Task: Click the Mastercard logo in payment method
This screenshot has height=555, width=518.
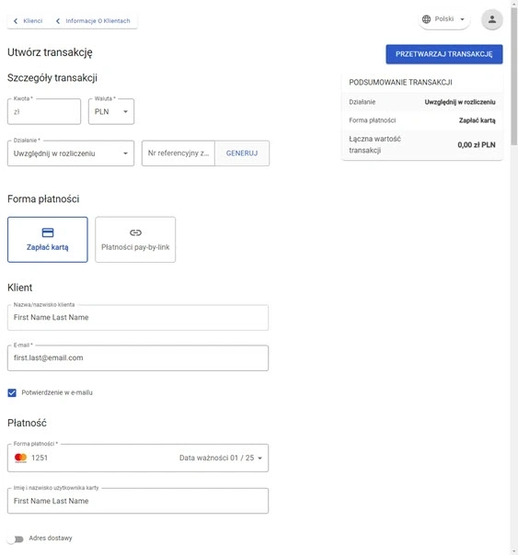Action: [20, 458]
